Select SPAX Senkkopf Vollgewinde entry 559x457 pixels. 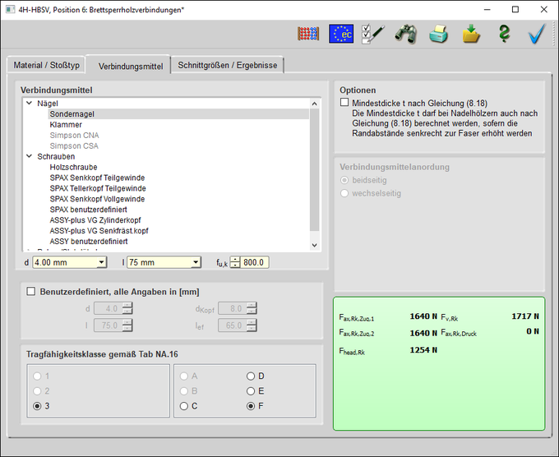97,199
